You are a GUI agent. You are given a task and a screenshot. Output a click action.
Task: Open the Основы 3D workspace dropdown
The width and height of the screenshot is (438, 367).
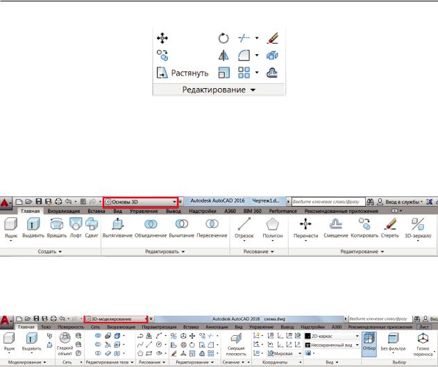tap(141, 202)
